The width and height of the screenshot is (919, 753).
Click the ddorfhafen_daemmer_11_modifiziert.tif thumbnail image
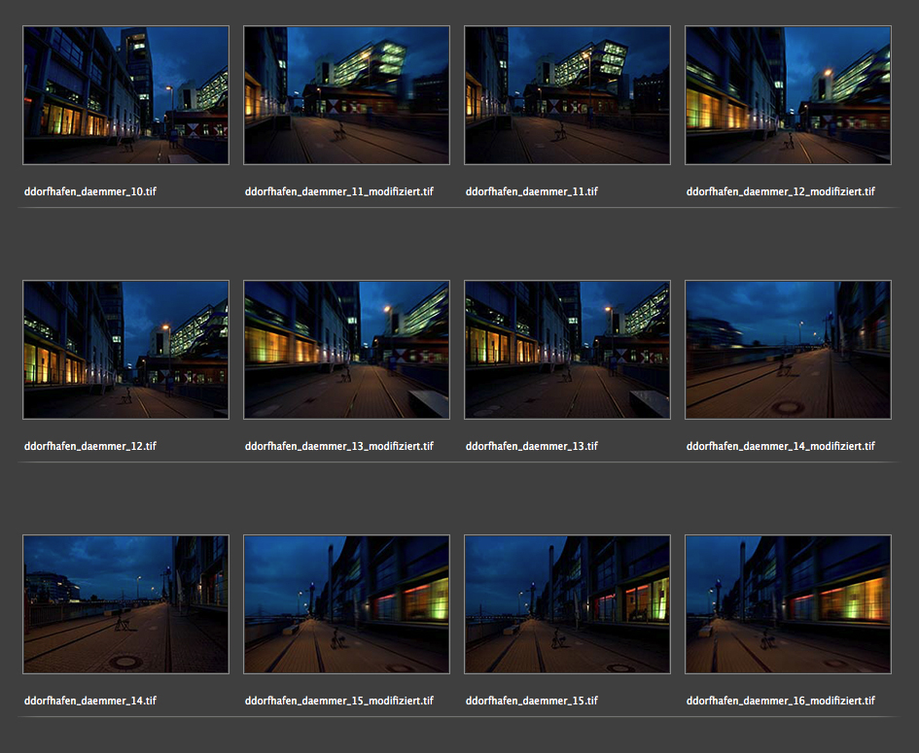pyautogui.click(x=346, y=95)
